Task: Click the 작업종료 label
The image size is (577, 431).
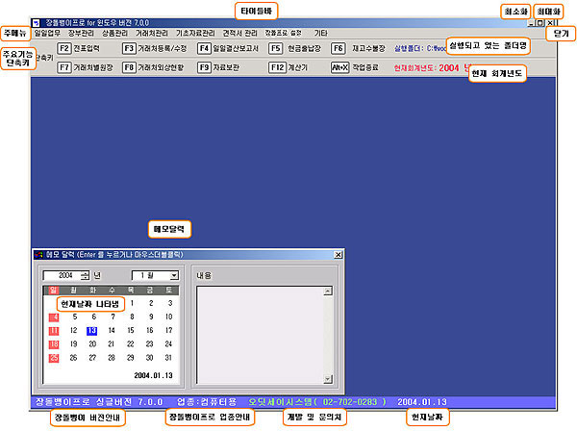Action: (365, 67)
